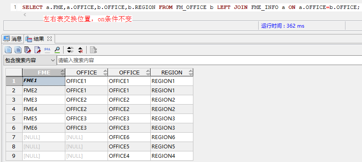362x162 pixels.
Task: Click sort arrows on first OFFICE column
Action: point(105,72)
